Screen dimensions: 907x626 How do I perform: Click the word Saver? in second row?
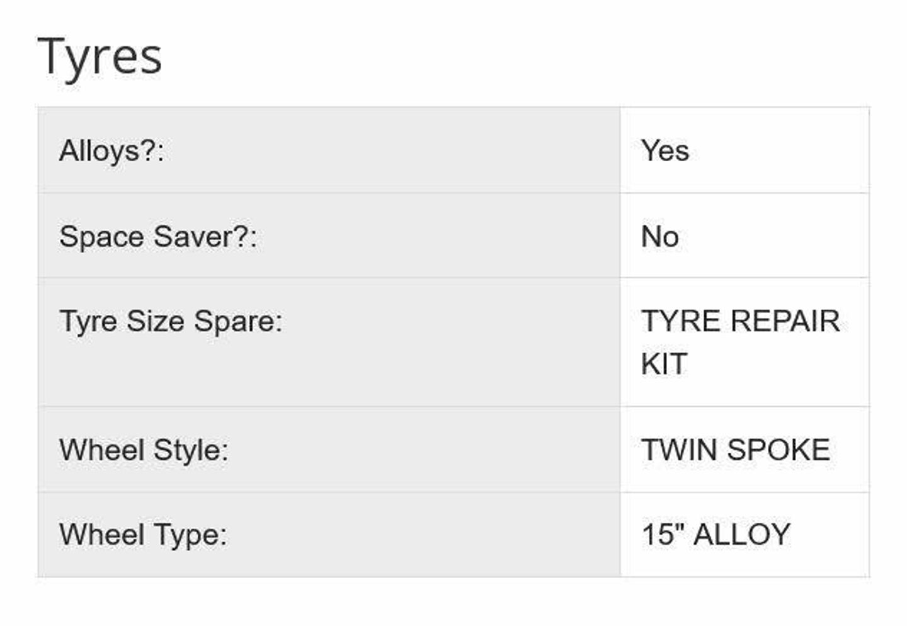[205, 237]
